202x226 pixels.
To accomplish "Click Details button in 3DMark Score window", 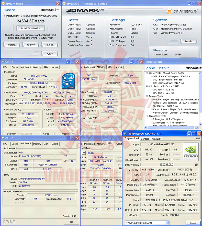I will click(x=12, y=45).
